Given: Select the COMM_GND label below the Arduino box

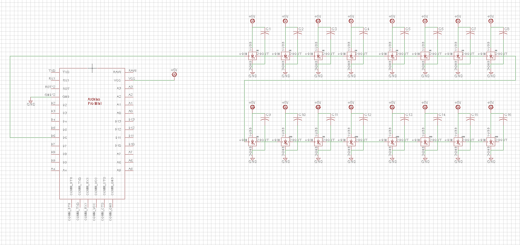Looking at the screenshot, I should pos(111,211).
